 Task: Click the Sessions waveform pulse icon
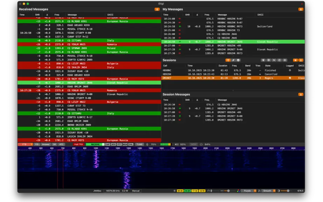pos(274,60)
